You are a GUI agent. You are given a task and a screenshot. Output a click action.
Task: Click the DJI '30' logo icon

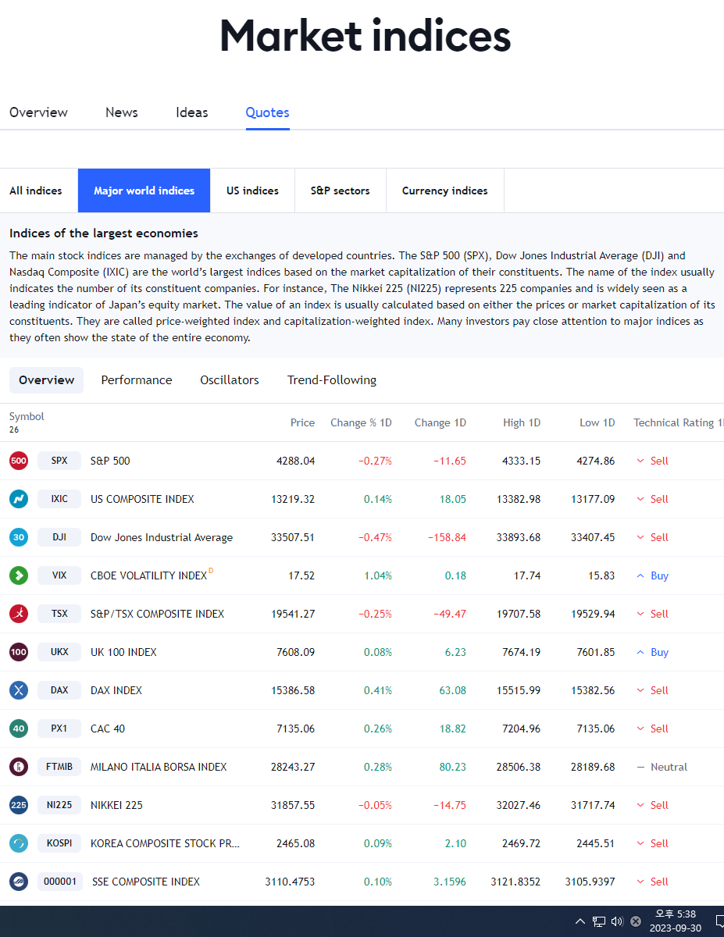19,537
